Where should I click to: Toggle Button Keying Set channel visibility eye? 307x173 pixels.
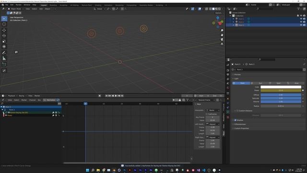pyautogui.click(x=9, y=112)
